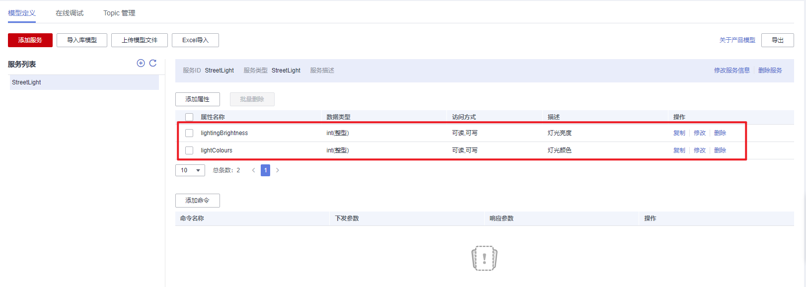Click the empty-data placeholder icon
Viewport: 806px width, 287px height.
click(484, 258)
